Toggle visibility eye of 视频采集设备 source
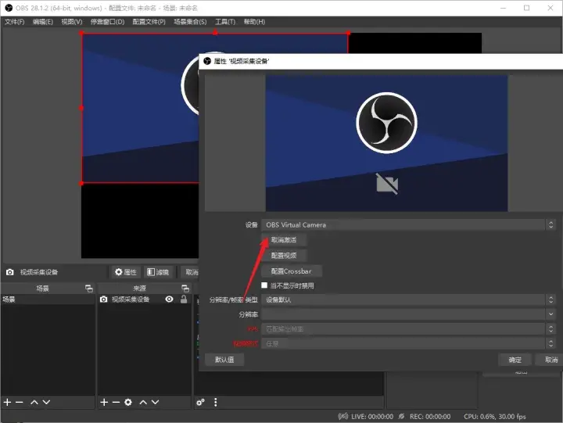 click(169, 299)
